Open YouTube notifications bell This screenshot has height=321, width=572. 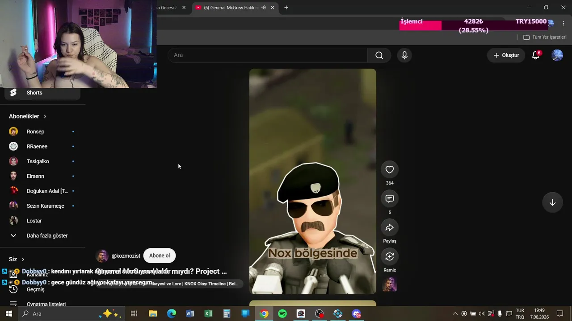tap(536, 55)
